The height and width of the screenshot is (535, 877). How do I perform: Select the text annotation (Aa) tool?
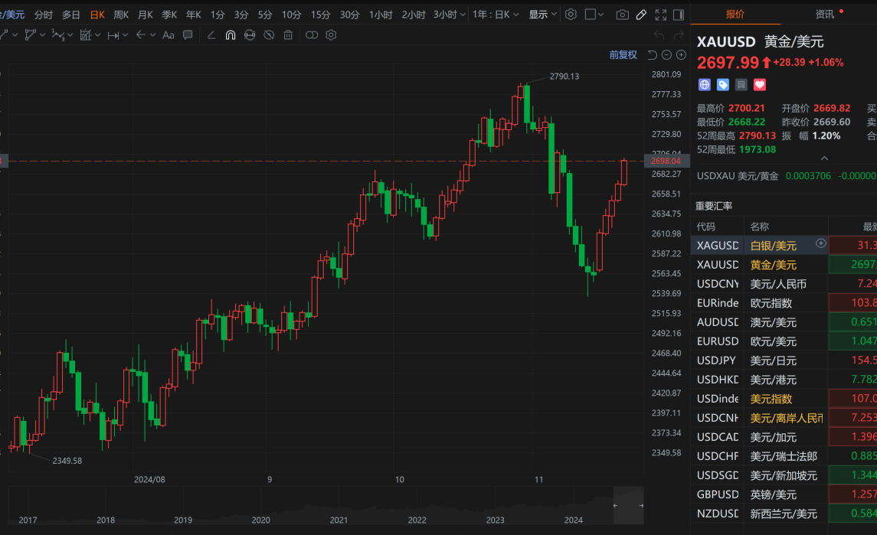169,35
